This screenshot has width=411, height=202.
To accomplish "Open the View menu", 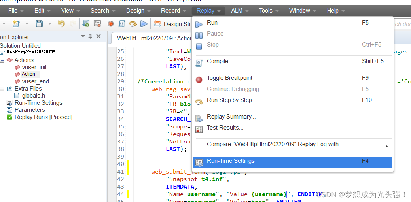I will [70, 11].
